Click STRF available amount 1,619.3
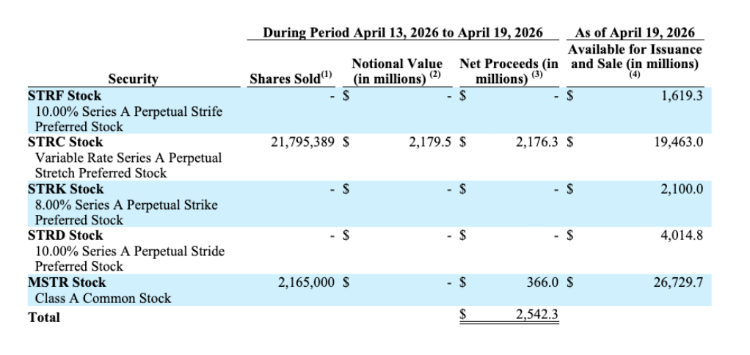Image resolution: width=750 pixels, height=355 pixels. pos(682,95)
